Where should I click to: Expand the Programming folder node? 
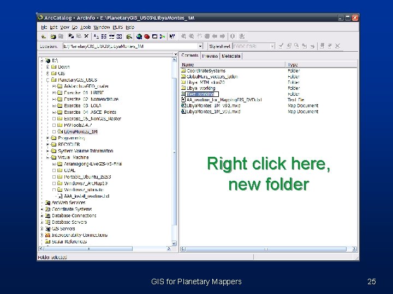coord(47,138)
